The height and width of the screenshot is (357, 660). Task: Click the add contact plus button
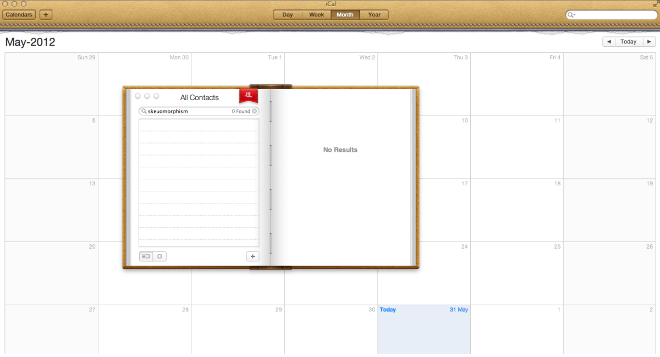point(252,256)
